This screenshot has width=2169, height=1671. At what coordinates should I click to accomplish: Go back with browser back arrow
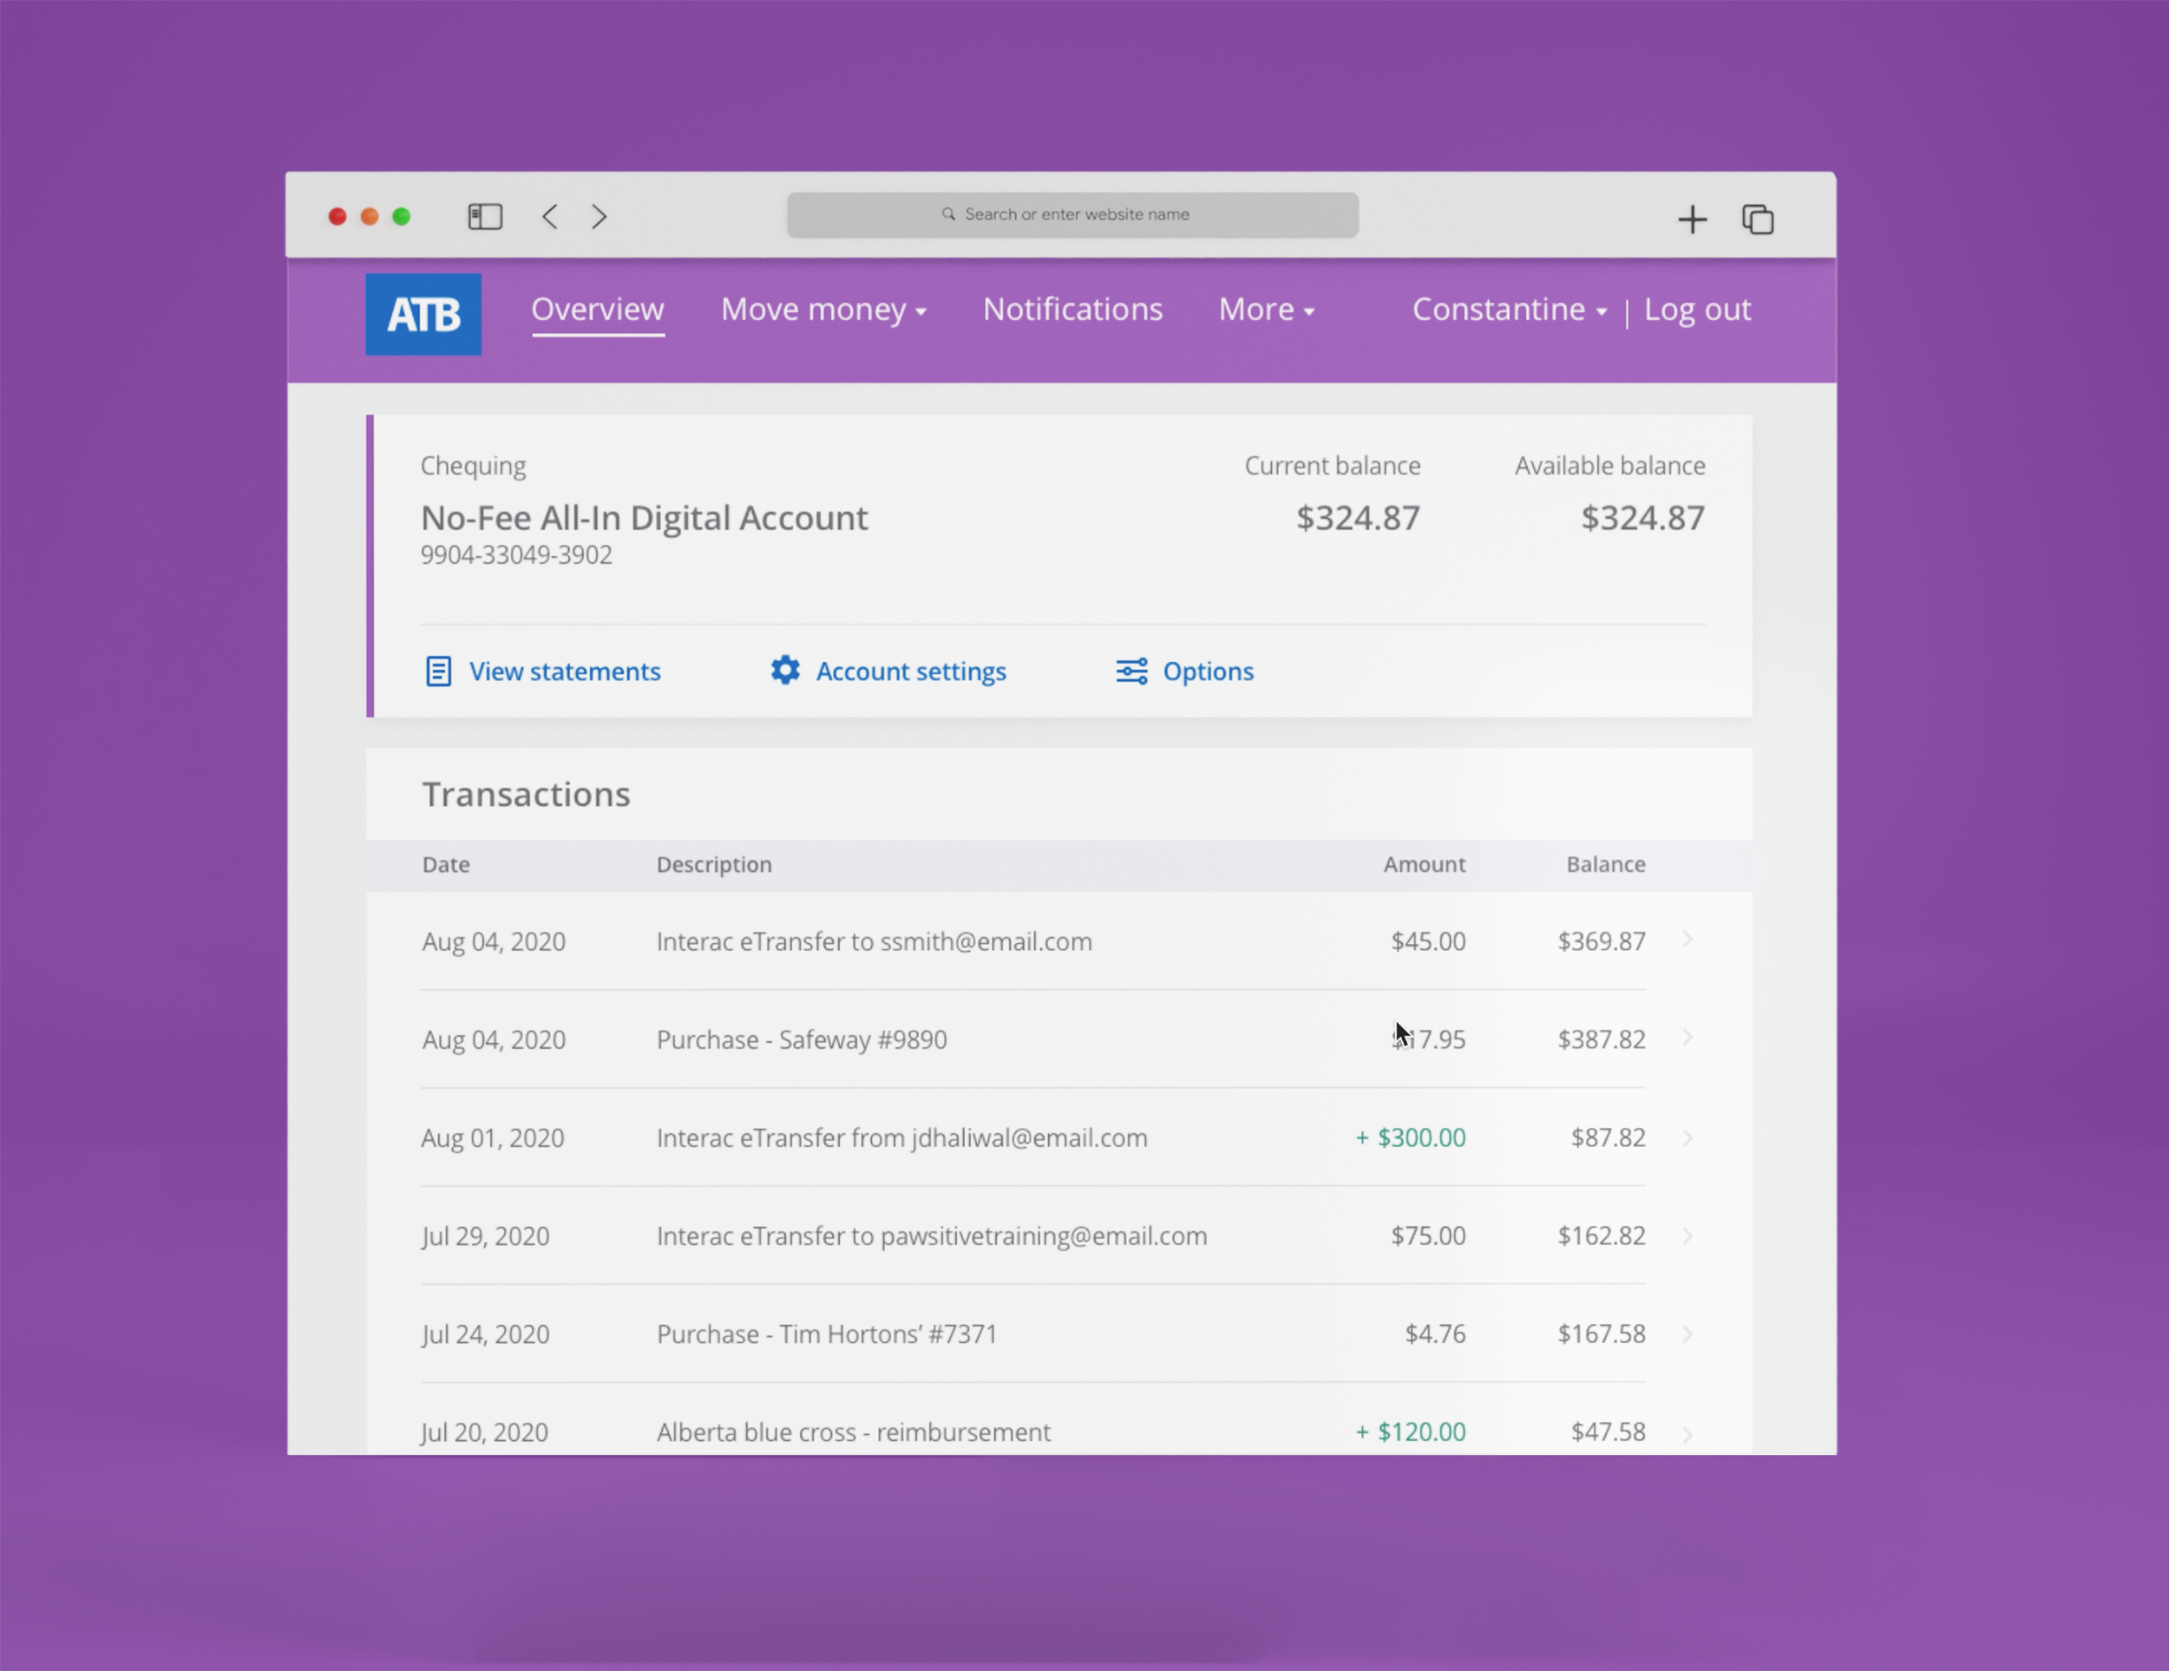coord(549,216)
